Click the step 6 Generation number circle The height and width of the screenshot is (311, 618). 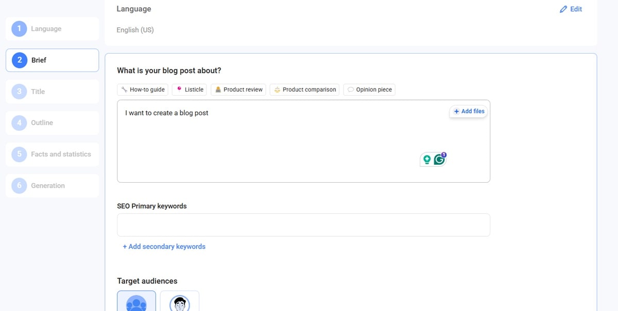pos(19,185)
